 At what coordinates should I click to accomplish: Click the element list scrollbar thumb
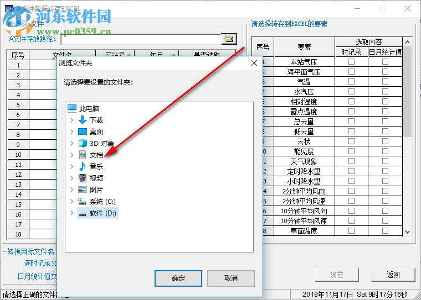click(407, 92)
